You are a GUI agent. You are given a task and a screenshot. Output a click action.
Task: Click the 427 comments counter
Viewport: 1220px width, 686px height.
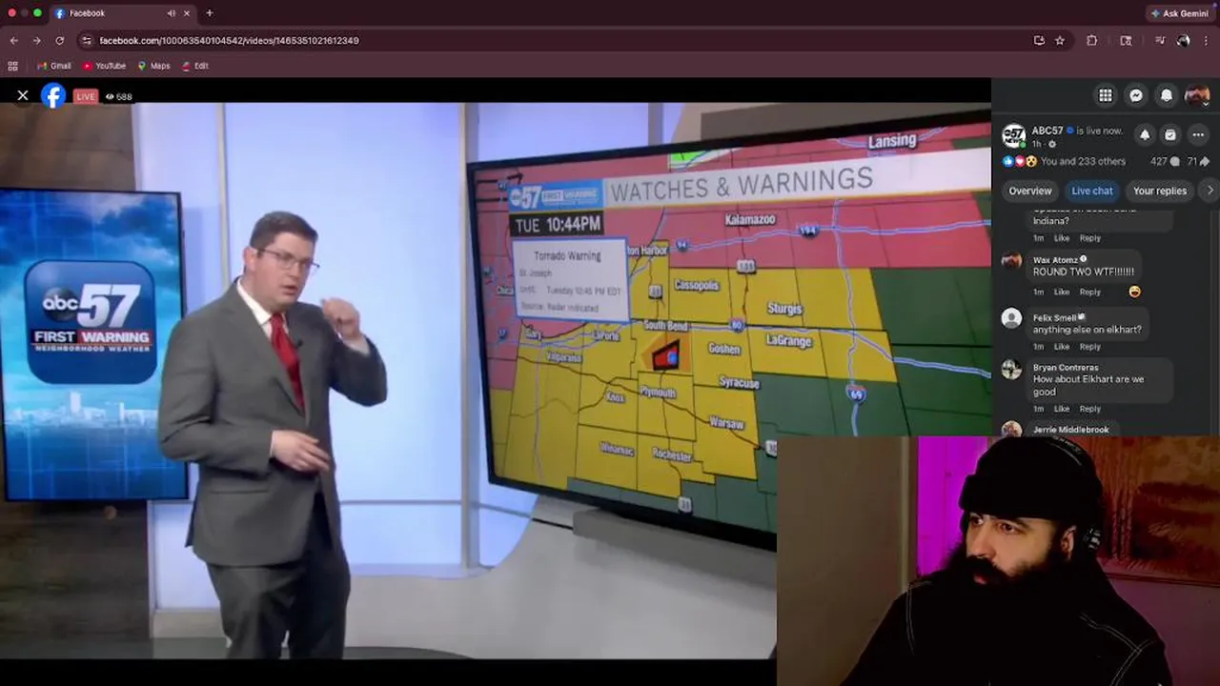tap(1165, 162)
